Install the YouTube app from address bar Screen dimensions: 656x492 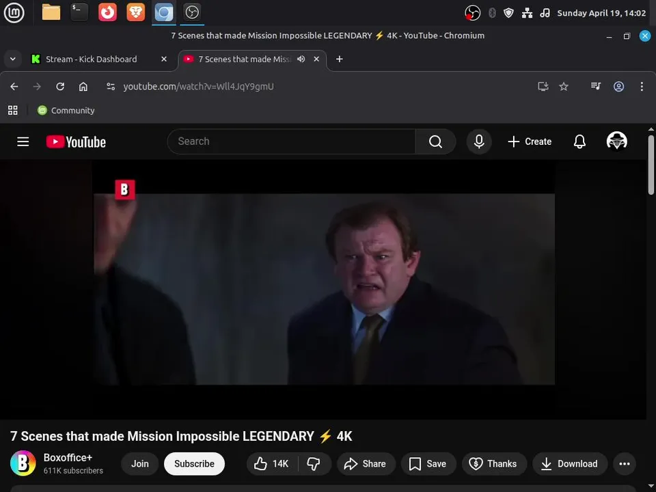(543, 87)
